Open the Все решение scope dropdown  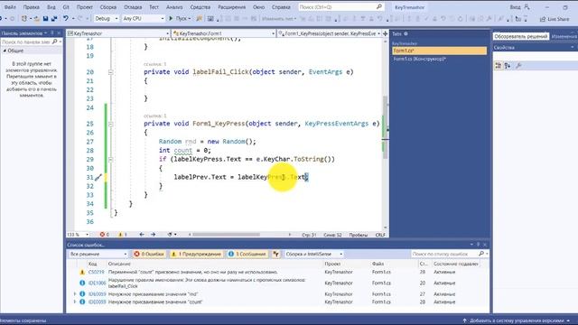pyautogui.click(x=98, y=254)
